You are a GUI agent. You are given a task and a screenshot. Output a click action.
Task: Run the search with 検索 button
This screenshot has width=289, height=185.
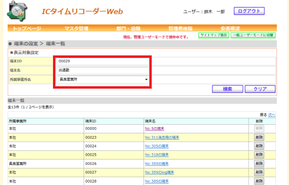227,89
